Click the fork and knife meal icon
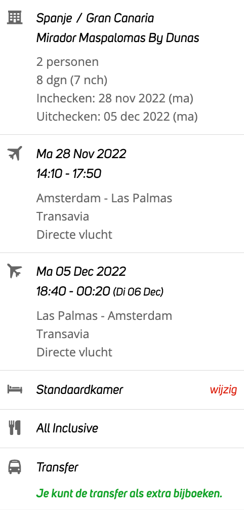This screenshot has height=510, width=244. coord(15,428)
